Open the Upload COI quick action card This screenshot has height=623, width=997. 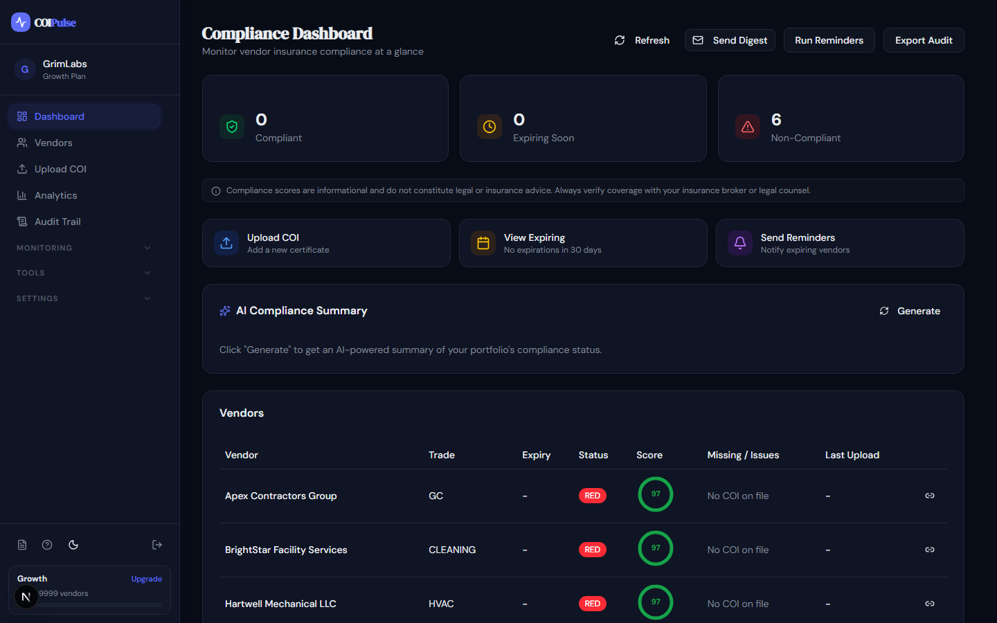tap(326, 243)
